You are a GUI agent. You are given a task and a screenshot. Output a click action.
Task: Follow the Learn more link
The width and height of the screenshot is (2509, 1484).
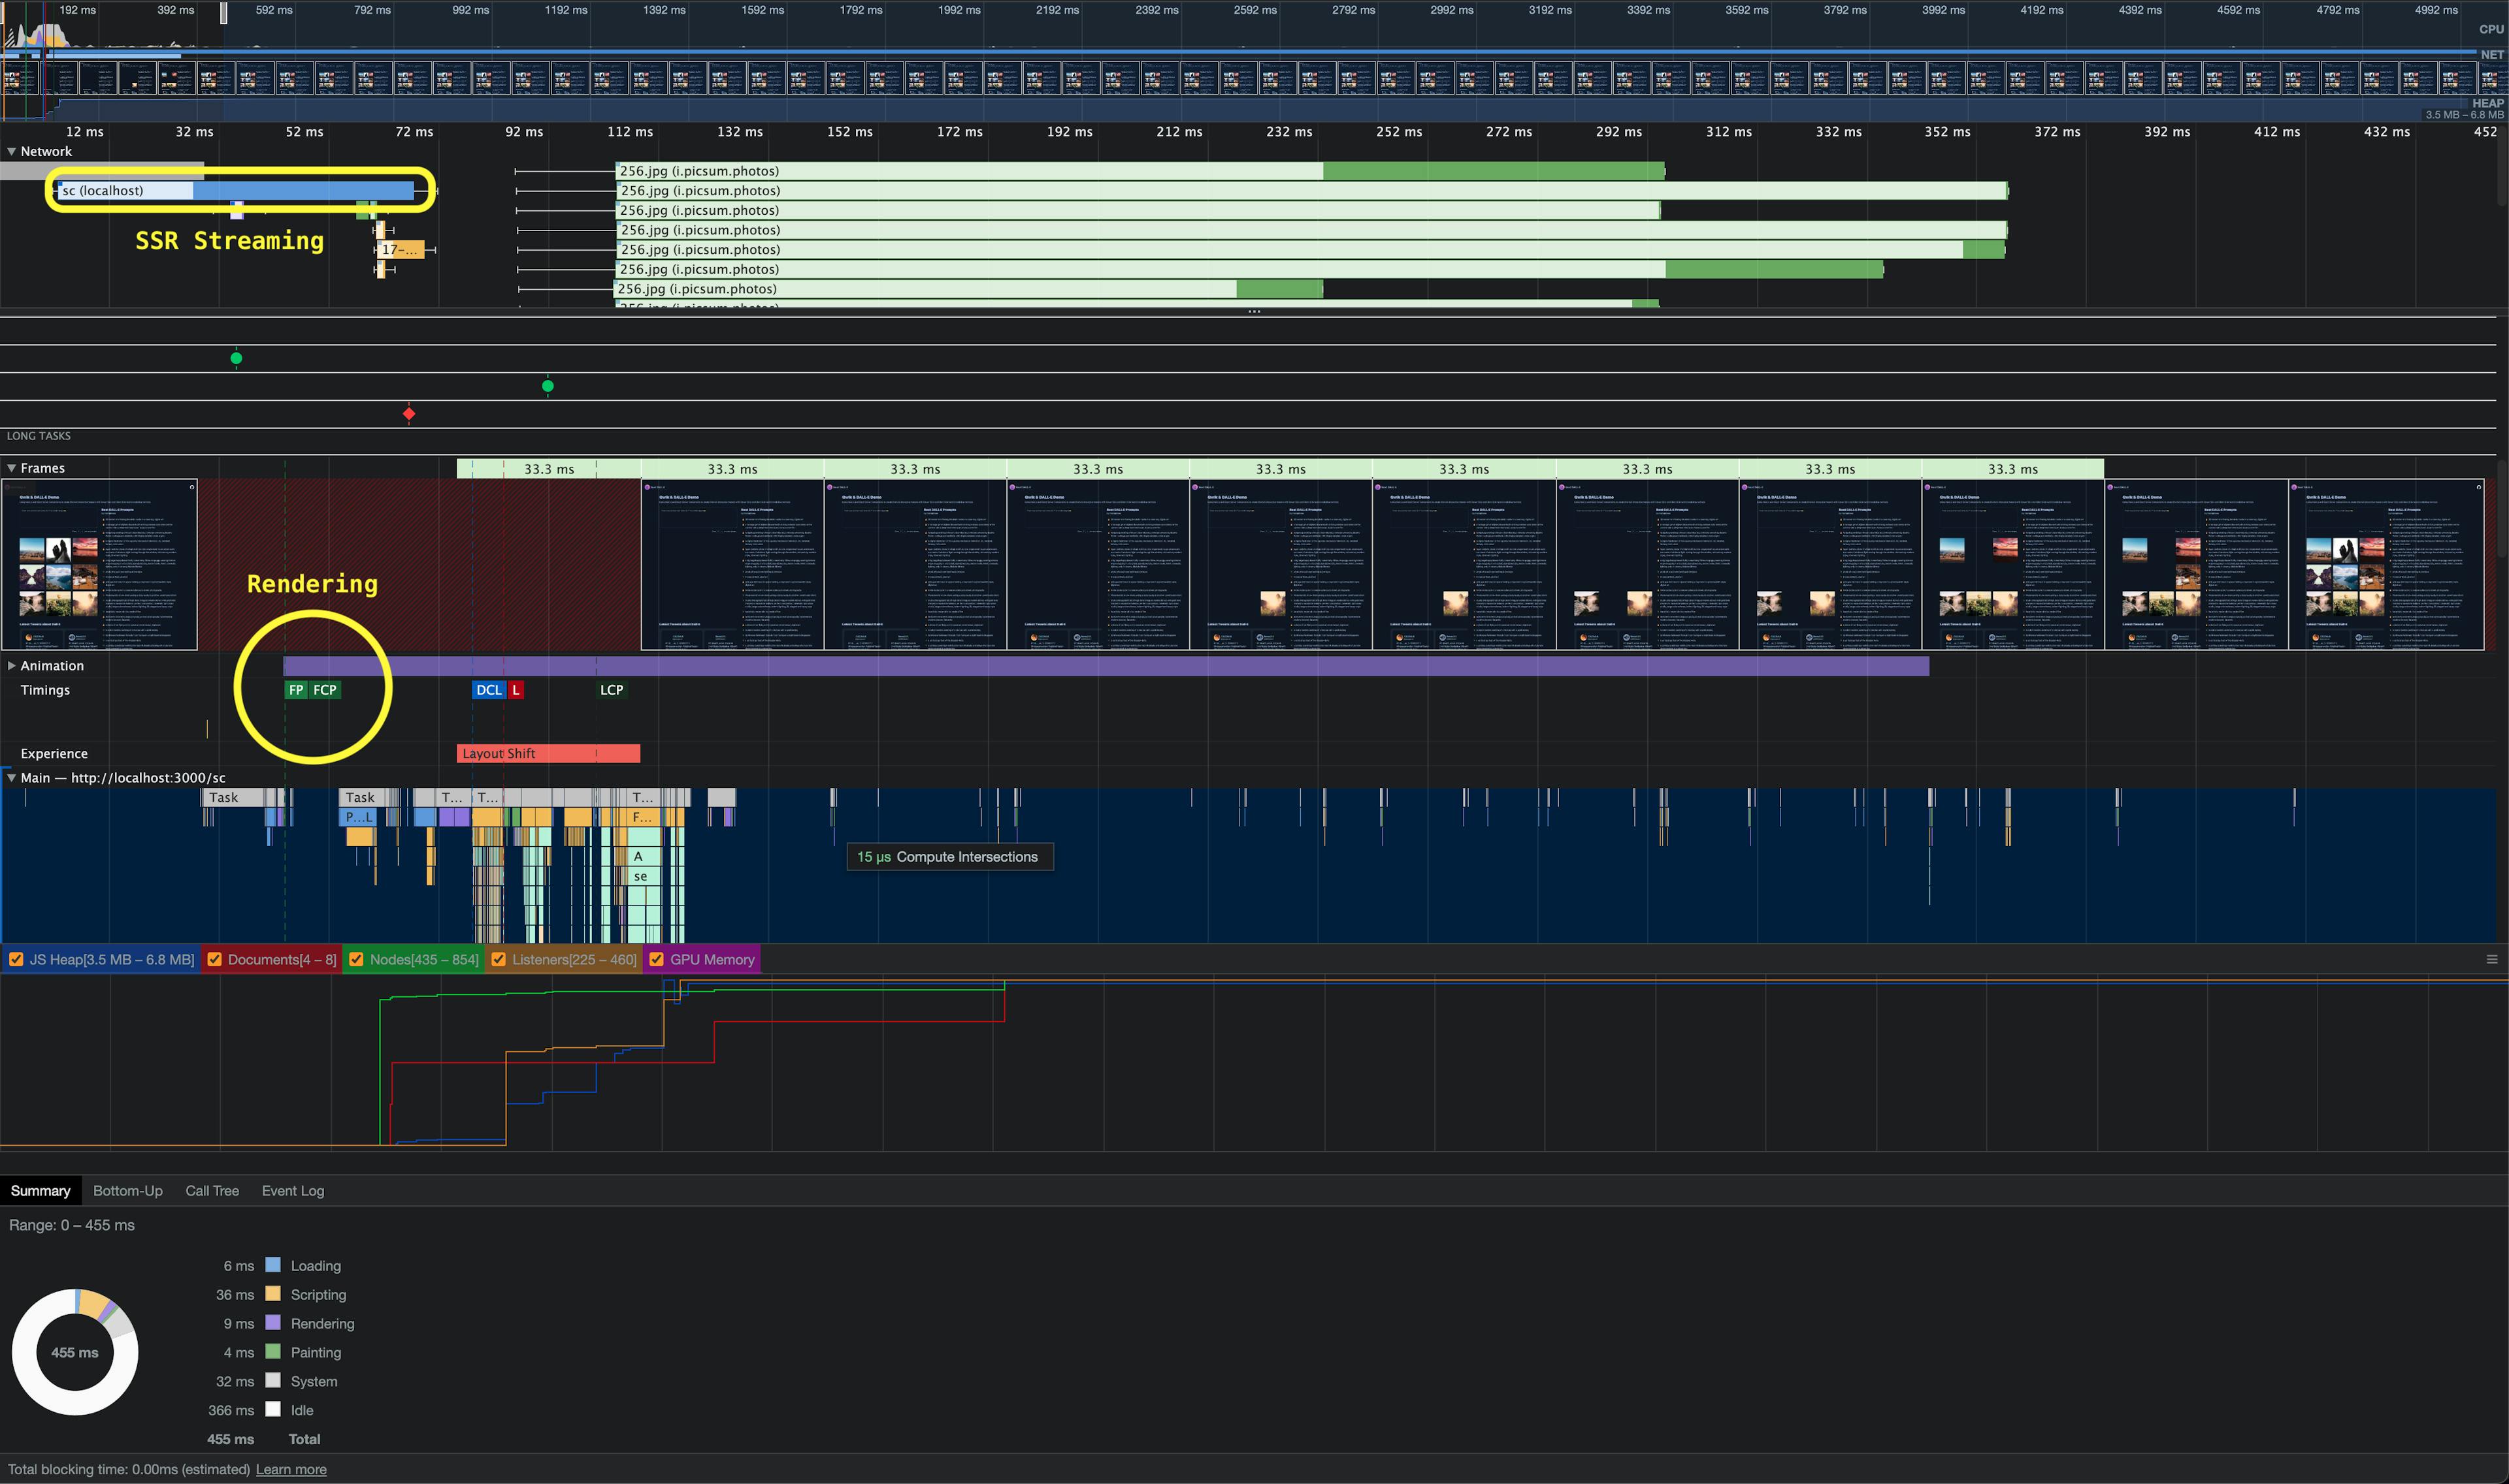click(x=291, y=1469)
